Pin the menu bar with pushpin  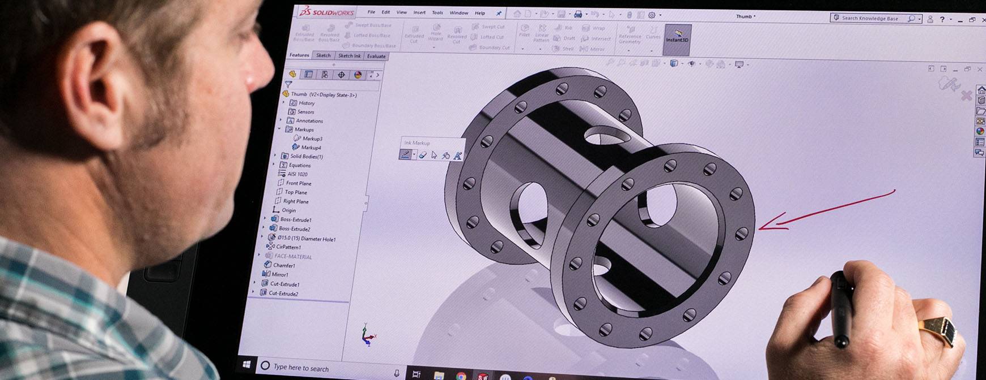pos(499,13)
